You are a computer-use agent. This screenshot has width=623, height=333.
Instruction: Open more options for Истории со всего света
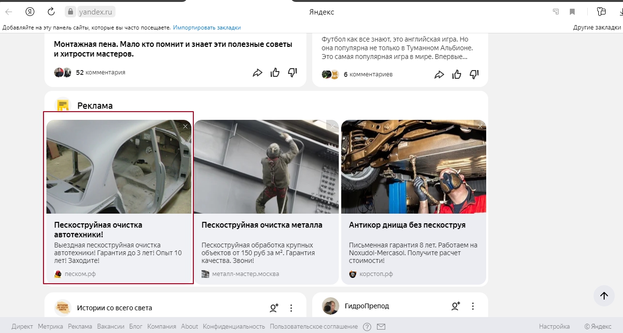pos(291,307)
